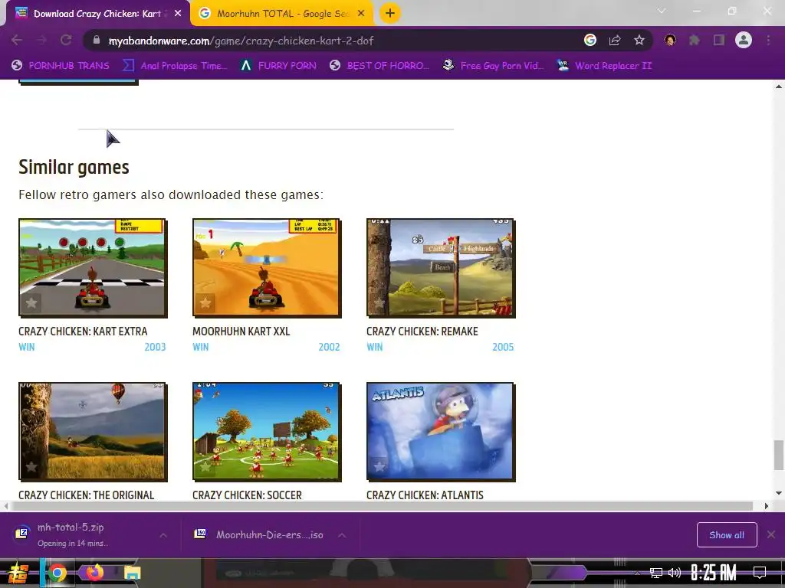785x588 pixels.
Task: Expand options for mh-total-5.zip download
Action: (x=163, y=535)
